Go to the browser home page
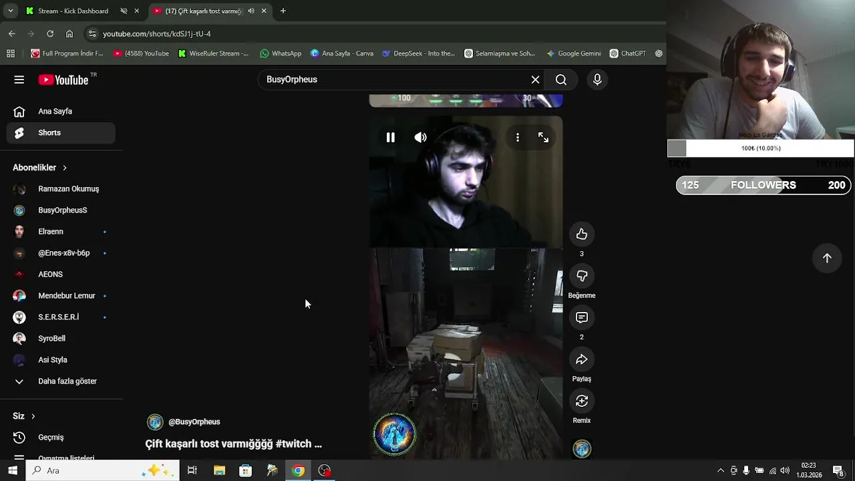This screenshot has width=855, height=481. click(x=69, y=33)
